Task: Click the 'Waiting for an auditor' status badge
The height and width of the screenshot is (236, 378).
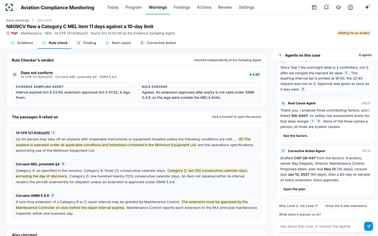Action: [354, 33]
